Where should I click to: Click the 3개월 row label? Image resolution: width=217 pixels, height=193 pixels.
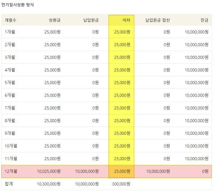coord(10,57)
